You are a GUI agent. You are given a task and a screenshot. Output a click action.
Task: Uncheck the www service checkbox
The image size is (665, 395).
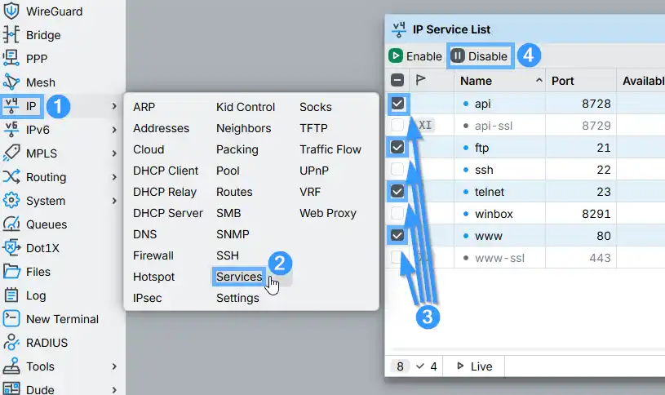397,235
